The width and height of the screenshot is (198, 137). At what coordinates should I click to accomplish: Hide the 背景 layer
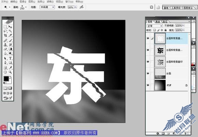click(148, 85)
